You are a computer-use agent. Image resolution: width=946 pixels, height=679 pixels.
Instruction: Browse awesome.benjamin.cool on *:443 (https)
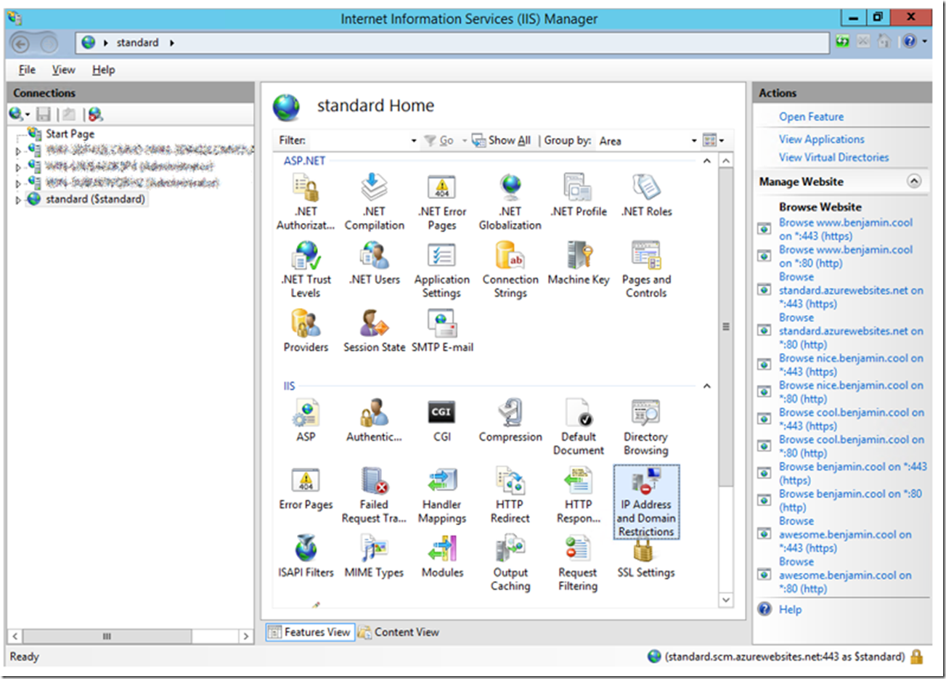click(x=845, y=534)
